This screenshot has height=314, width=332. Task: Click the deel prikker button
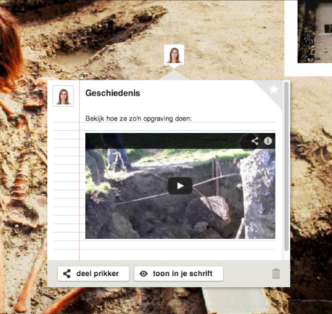(x=93, y=274)
